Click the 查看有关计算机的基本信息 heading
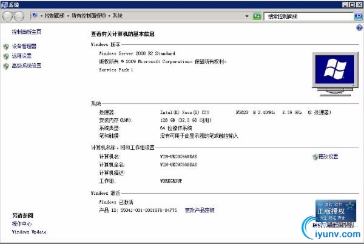 123,34
